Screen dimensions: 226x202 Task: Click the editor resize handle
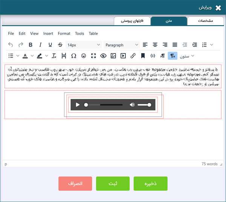click(221, 164)
